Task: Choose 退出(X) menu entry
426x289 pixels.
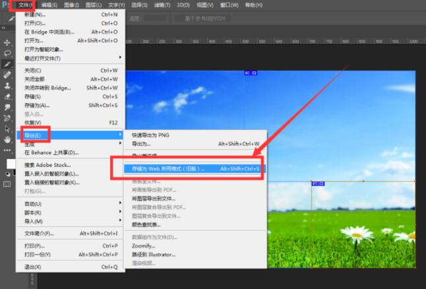Action: pyautogui.click(x=71, y=267)
